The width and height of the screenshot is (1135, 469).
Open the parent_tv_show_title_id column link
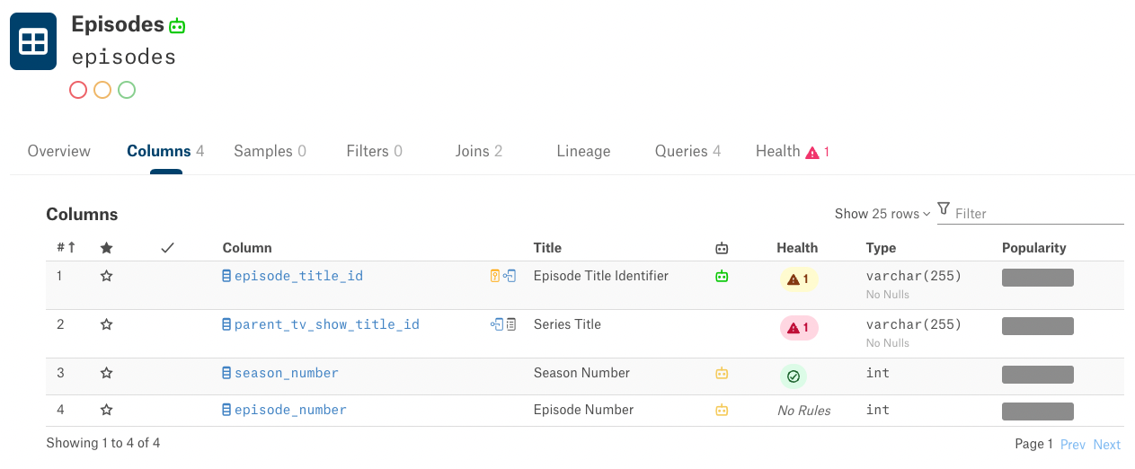(x=327, y=324)
